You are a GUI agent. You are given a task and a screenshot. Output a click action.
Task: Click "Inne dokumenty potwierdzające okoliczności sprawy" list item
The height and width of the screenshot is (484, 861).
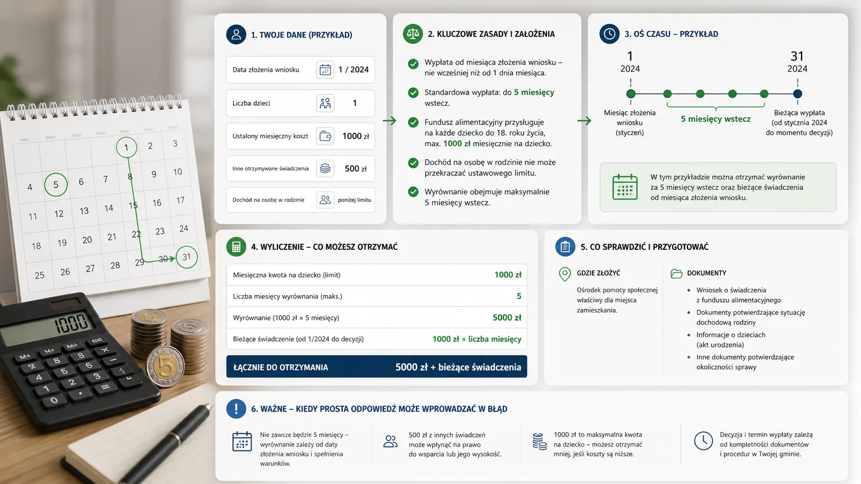pos(745,362)
